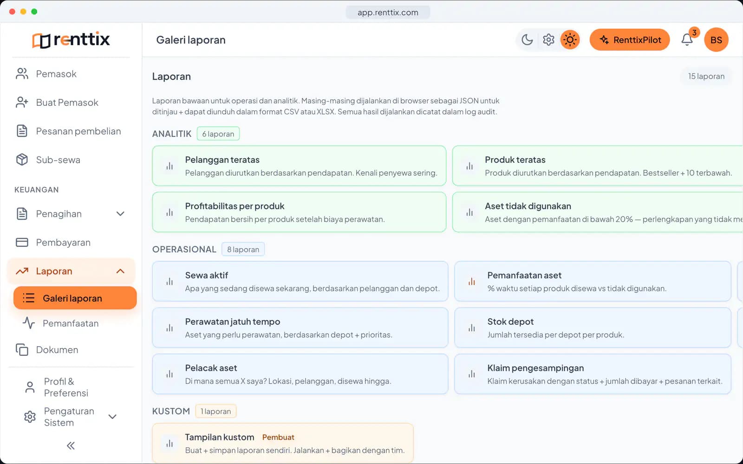Click Aset tidak digunakan chart icon
This screenshot has height=464, width=743.
[x=469, y=213]
